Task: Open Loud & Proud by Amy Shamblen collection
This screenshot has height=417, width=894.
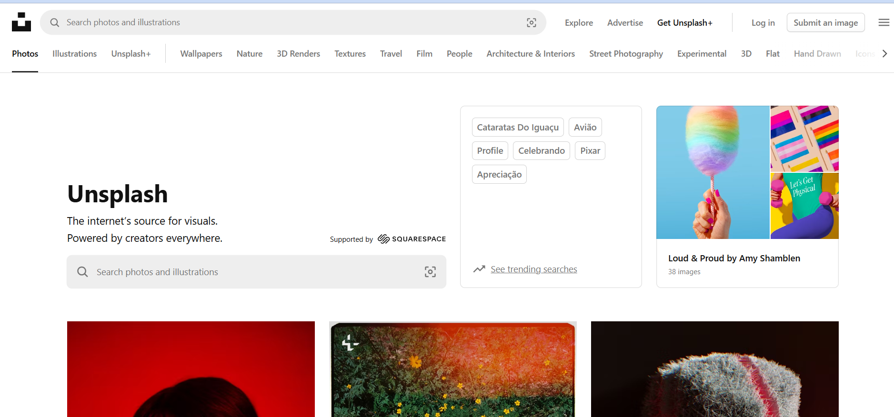Action: click(x=734, y=258)
